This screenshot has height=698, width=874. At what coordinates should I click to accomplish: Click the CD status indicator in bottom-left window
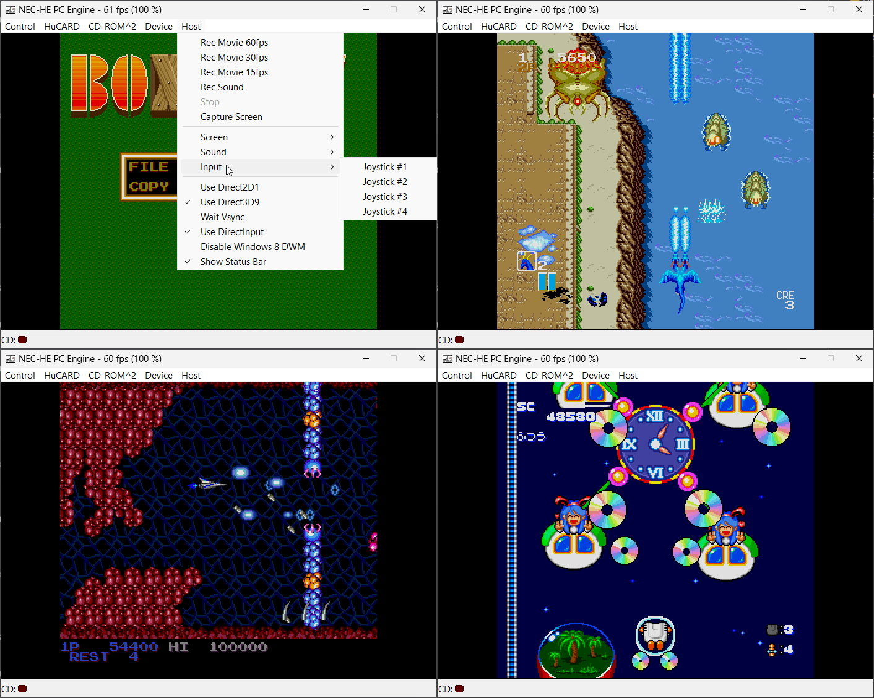22,689
